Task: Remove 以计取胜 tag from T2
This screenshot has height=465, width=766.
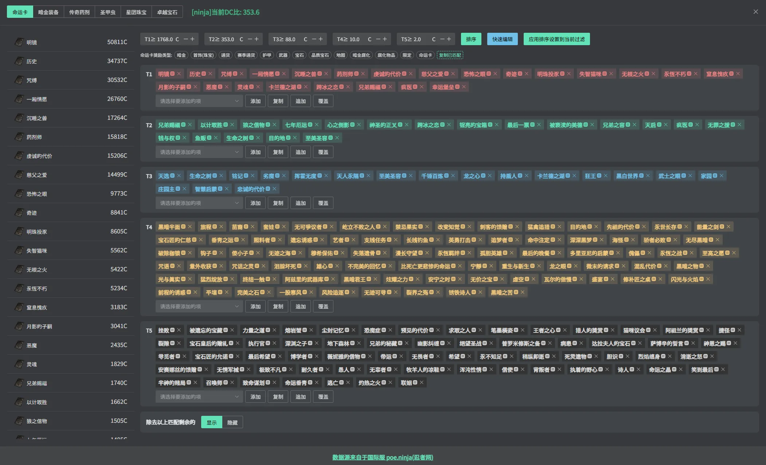Action: pos(232,125)
